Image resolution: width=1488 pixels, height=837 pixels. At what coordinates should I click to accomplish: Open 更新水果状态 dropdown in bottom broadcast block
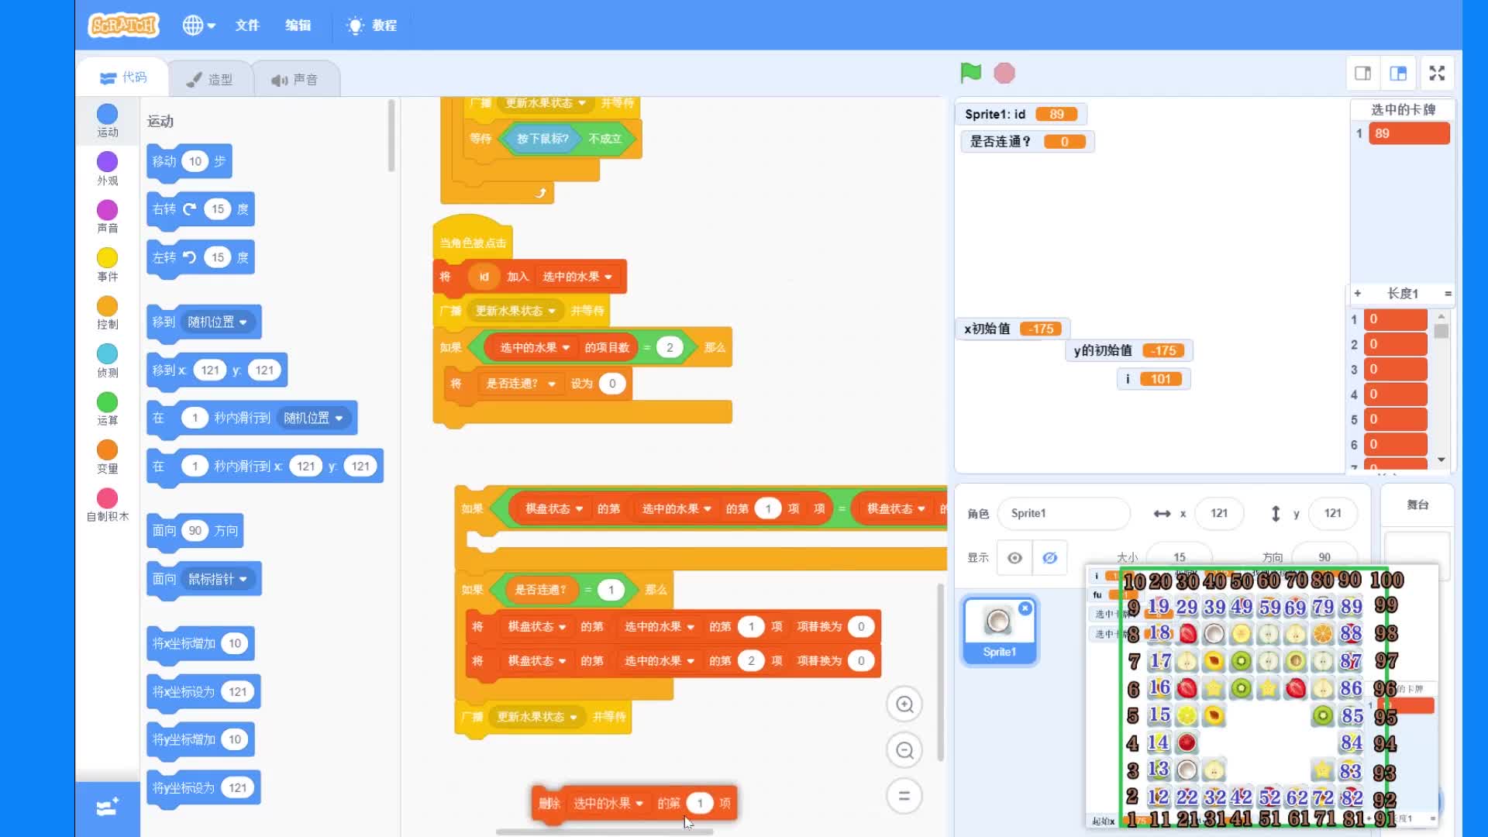[x=537, y=717]
